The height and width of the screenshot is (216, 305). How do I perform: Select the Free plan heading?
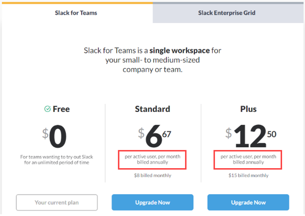click(61, 109)
